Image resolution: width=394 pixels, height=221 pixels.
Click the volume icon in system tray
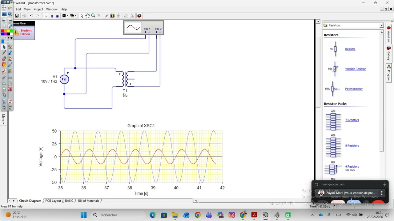pyautogui.click(x=355, y=215)
